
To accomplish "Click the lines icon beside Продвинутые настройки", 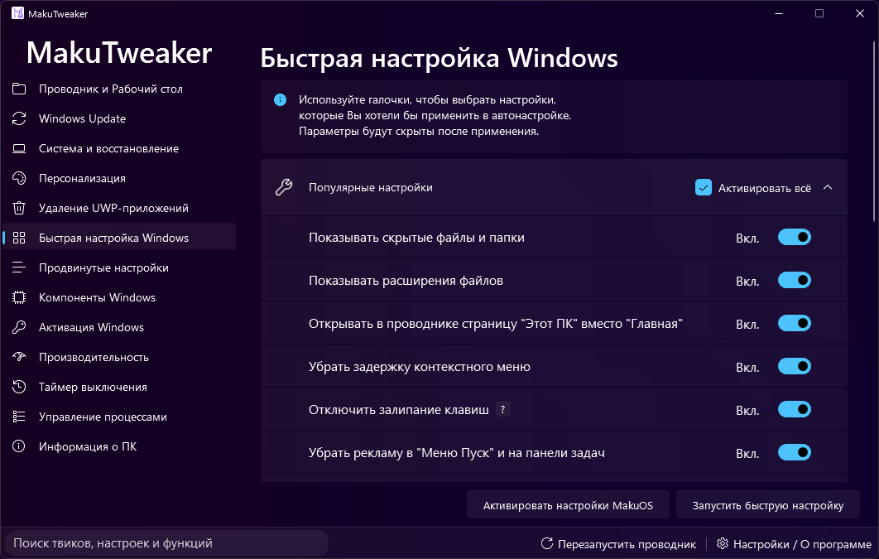I will click(19, 267).
